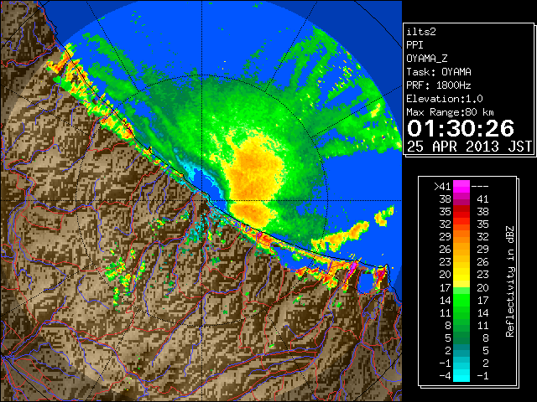Click the "PRF: 1800Hz" value
Screen dimensions: 537x402
point(439,85)
